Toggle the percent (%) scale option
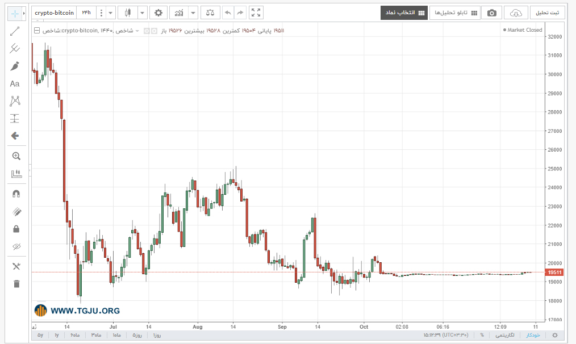Image resolution: width=576 pixels, height=344 pixels. pos(482,335)
